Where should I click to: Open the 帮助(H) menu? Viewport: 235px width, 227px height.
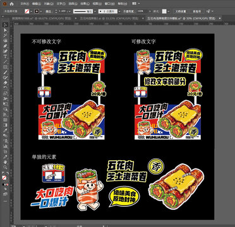[x=122, y=4]
